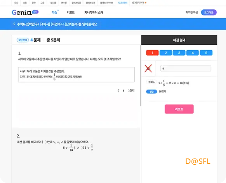Click the pink 리포트 button

179,109
